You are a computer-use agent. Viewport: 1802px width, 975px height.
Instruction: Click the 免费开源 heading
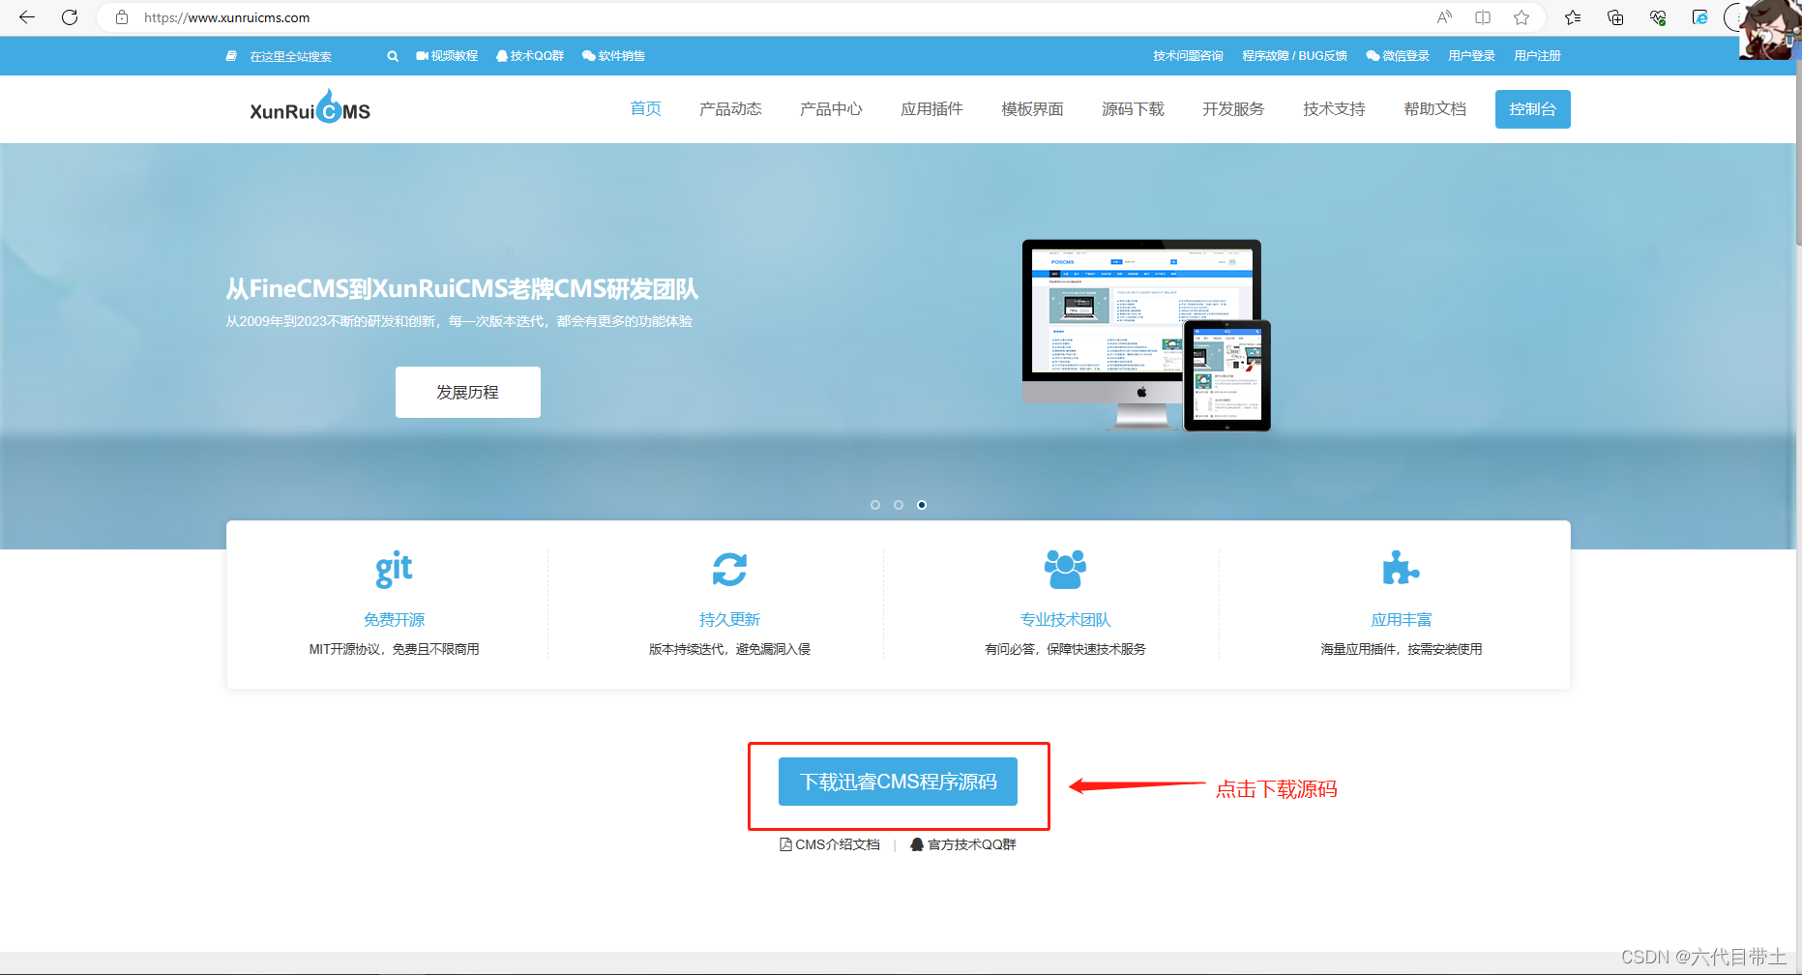click(394, 619)
